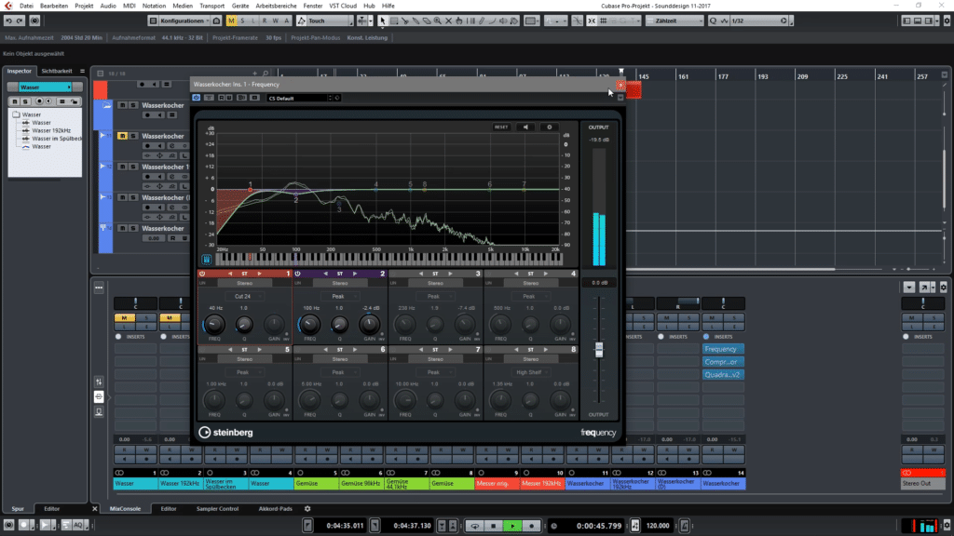Image resolution: width=954 pixels, height=536 pixels.
Task: Toggle the keyboard display icon in Frequency
Action: (207, 260)
